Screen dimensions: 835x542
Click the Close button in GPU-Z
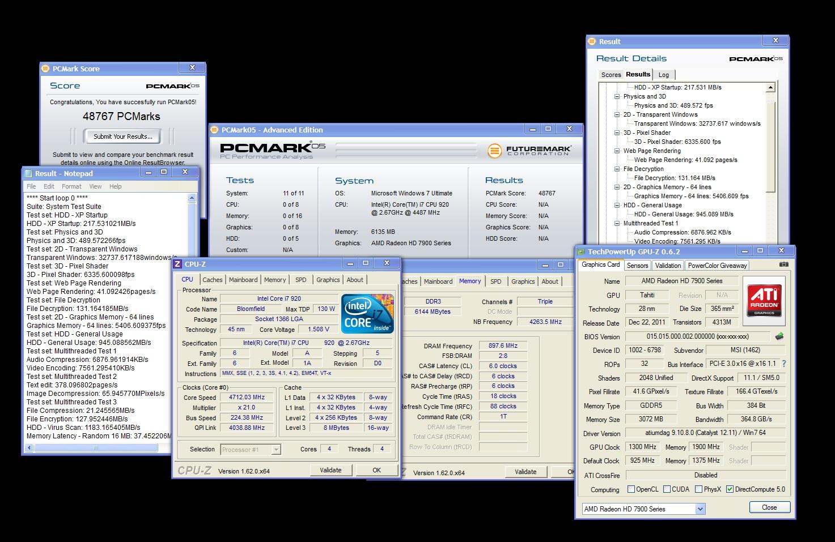point(769,507)
